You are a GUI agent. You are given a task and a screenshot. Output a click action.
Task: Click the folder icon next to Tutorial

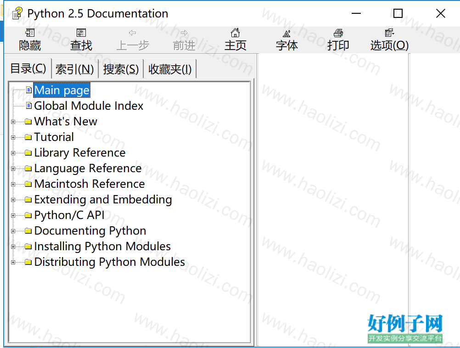coord(28,137)
